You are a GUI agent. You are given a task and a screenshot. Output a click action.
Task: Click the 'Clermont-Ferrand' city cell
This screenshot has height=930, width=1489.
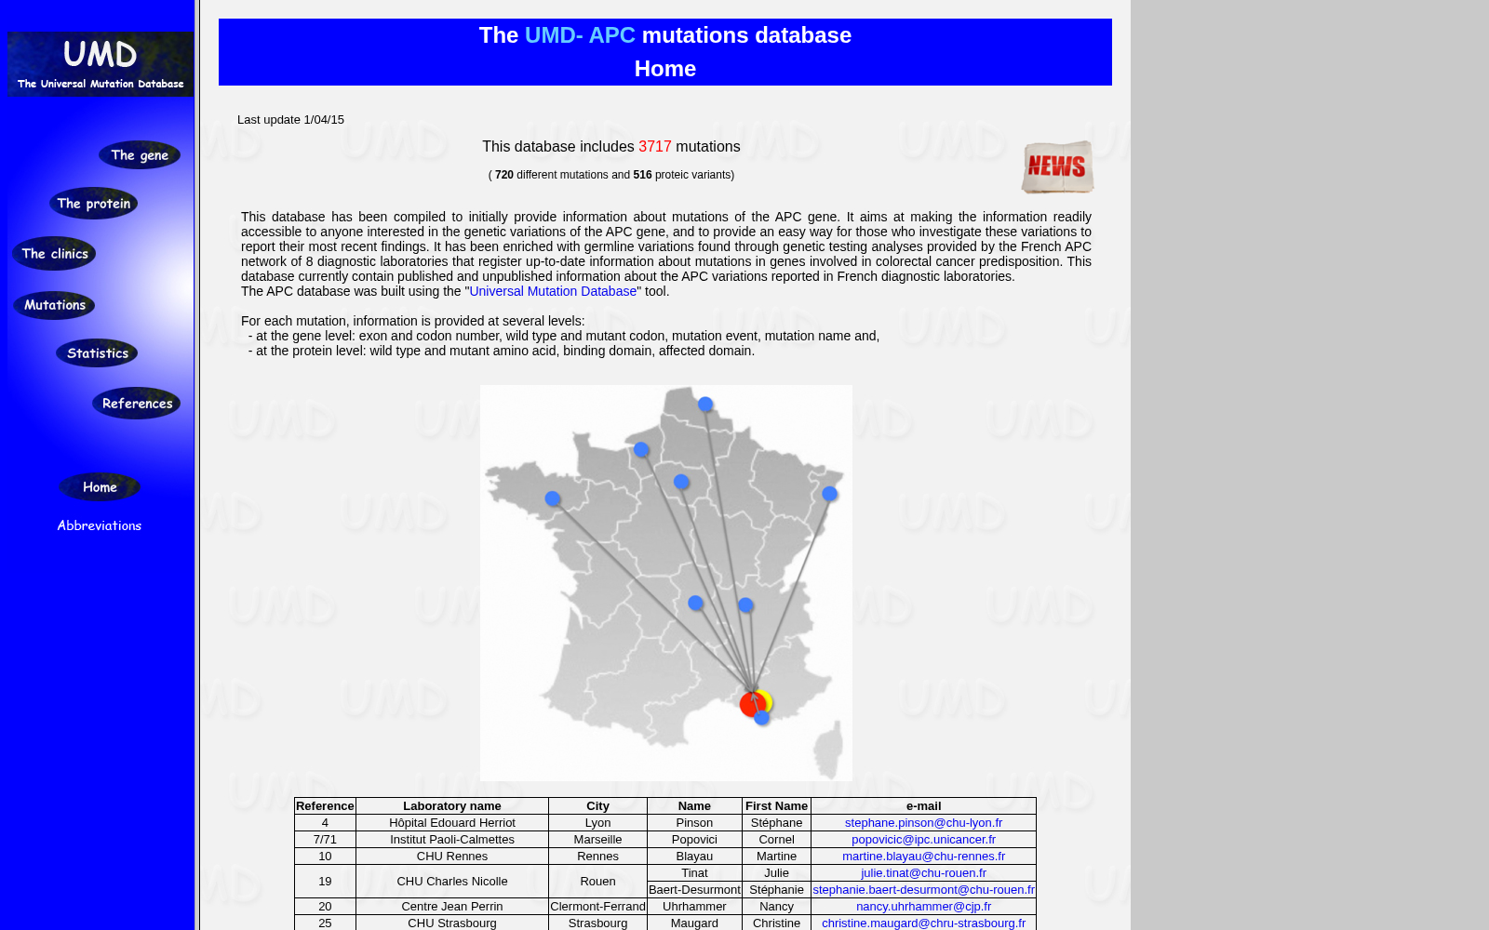click(597, 907)
